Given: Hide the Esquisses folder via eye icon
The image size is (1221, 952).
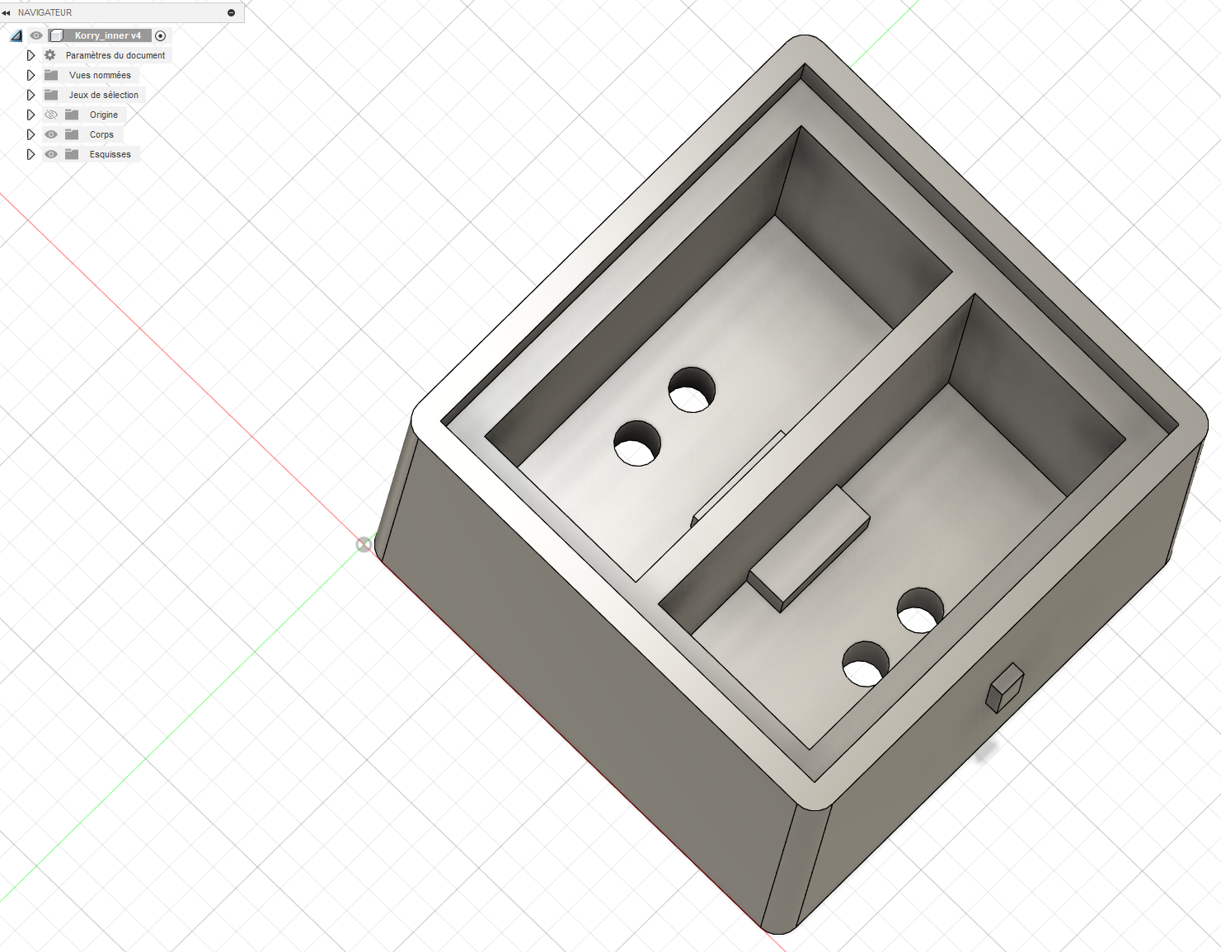Looking at the screenshot, I should click(x=51, y=154).
